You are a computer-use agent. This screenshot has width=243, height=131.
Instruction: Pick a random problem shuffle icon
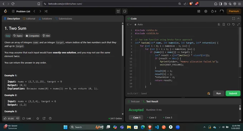point(46,11)
